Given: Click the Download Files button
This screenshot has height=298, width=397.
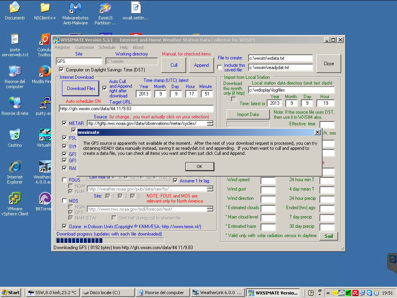Looking at the screenshot, I should coord(81,88).
